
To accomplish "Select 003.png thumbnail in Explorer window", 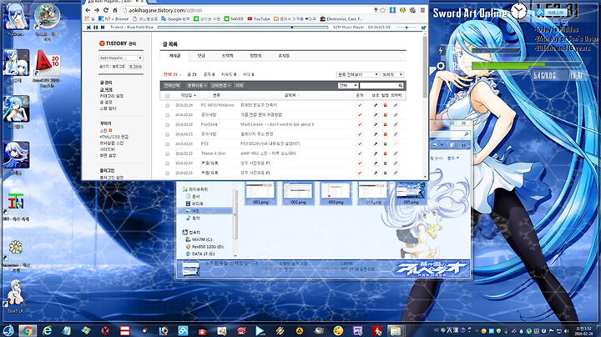I will click(x=336, y=194).
